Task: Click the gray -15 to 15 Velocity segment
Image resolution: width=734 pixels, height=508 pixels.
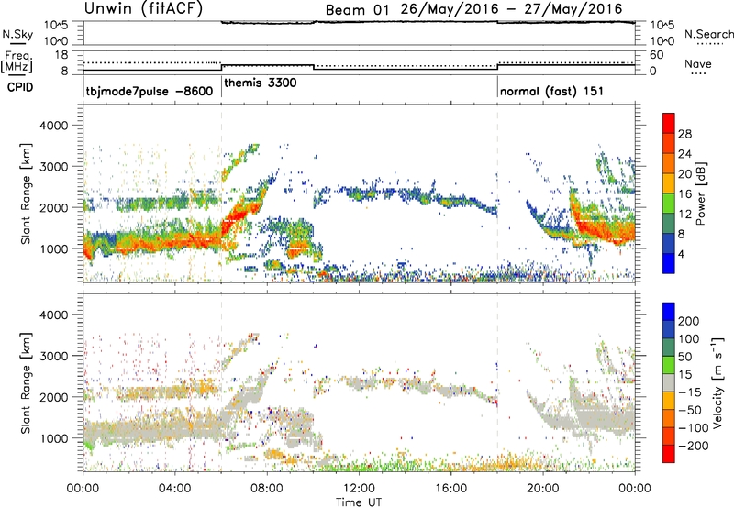Action: coord(669,382)
